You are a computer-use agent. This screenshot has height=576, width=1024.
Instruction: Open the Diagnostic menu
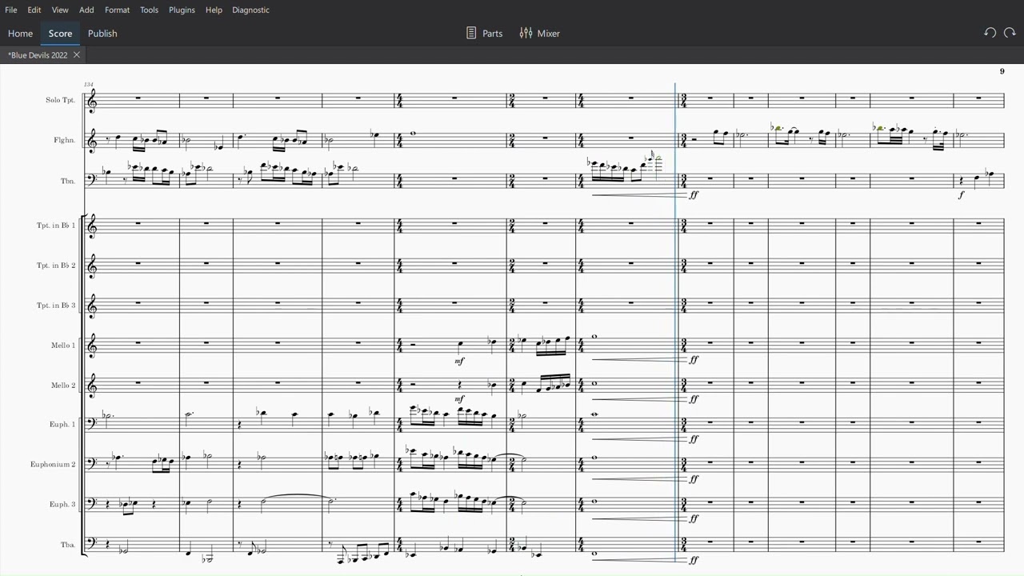point(250,10)
